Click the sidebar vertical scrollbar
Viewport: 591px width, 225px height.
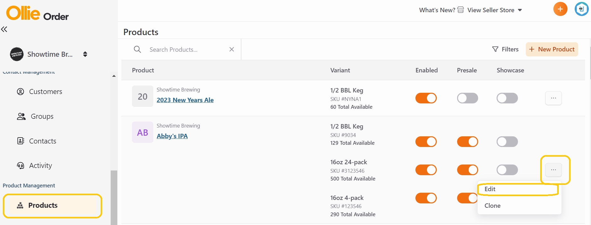[x=114, y=197]
